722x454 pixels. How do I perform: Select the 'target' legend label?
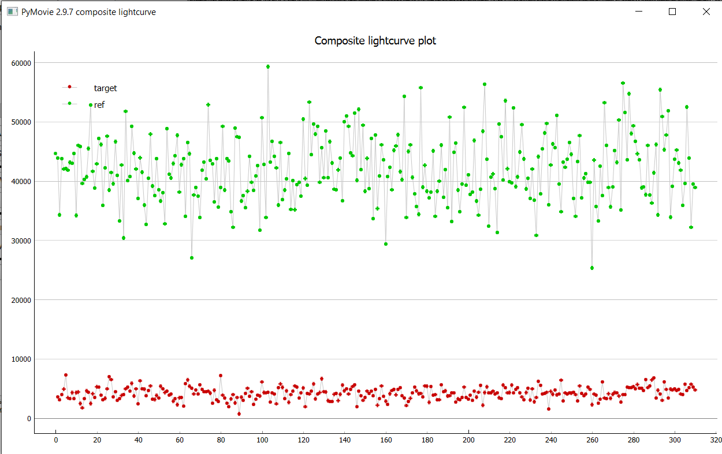105,88
